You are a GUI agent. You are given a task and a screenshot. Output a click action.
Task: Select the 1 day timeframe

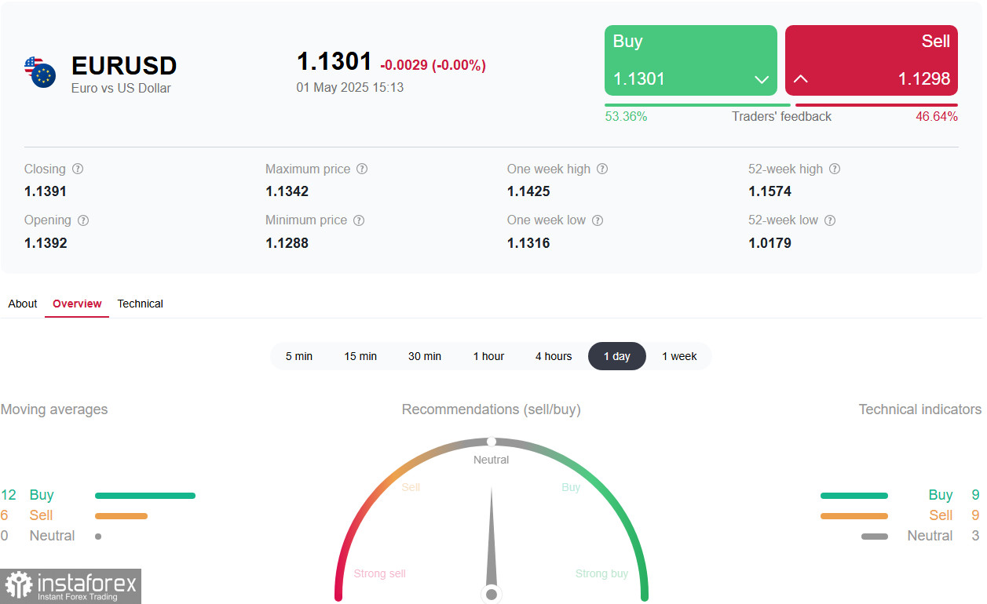[x=617, y=356]
